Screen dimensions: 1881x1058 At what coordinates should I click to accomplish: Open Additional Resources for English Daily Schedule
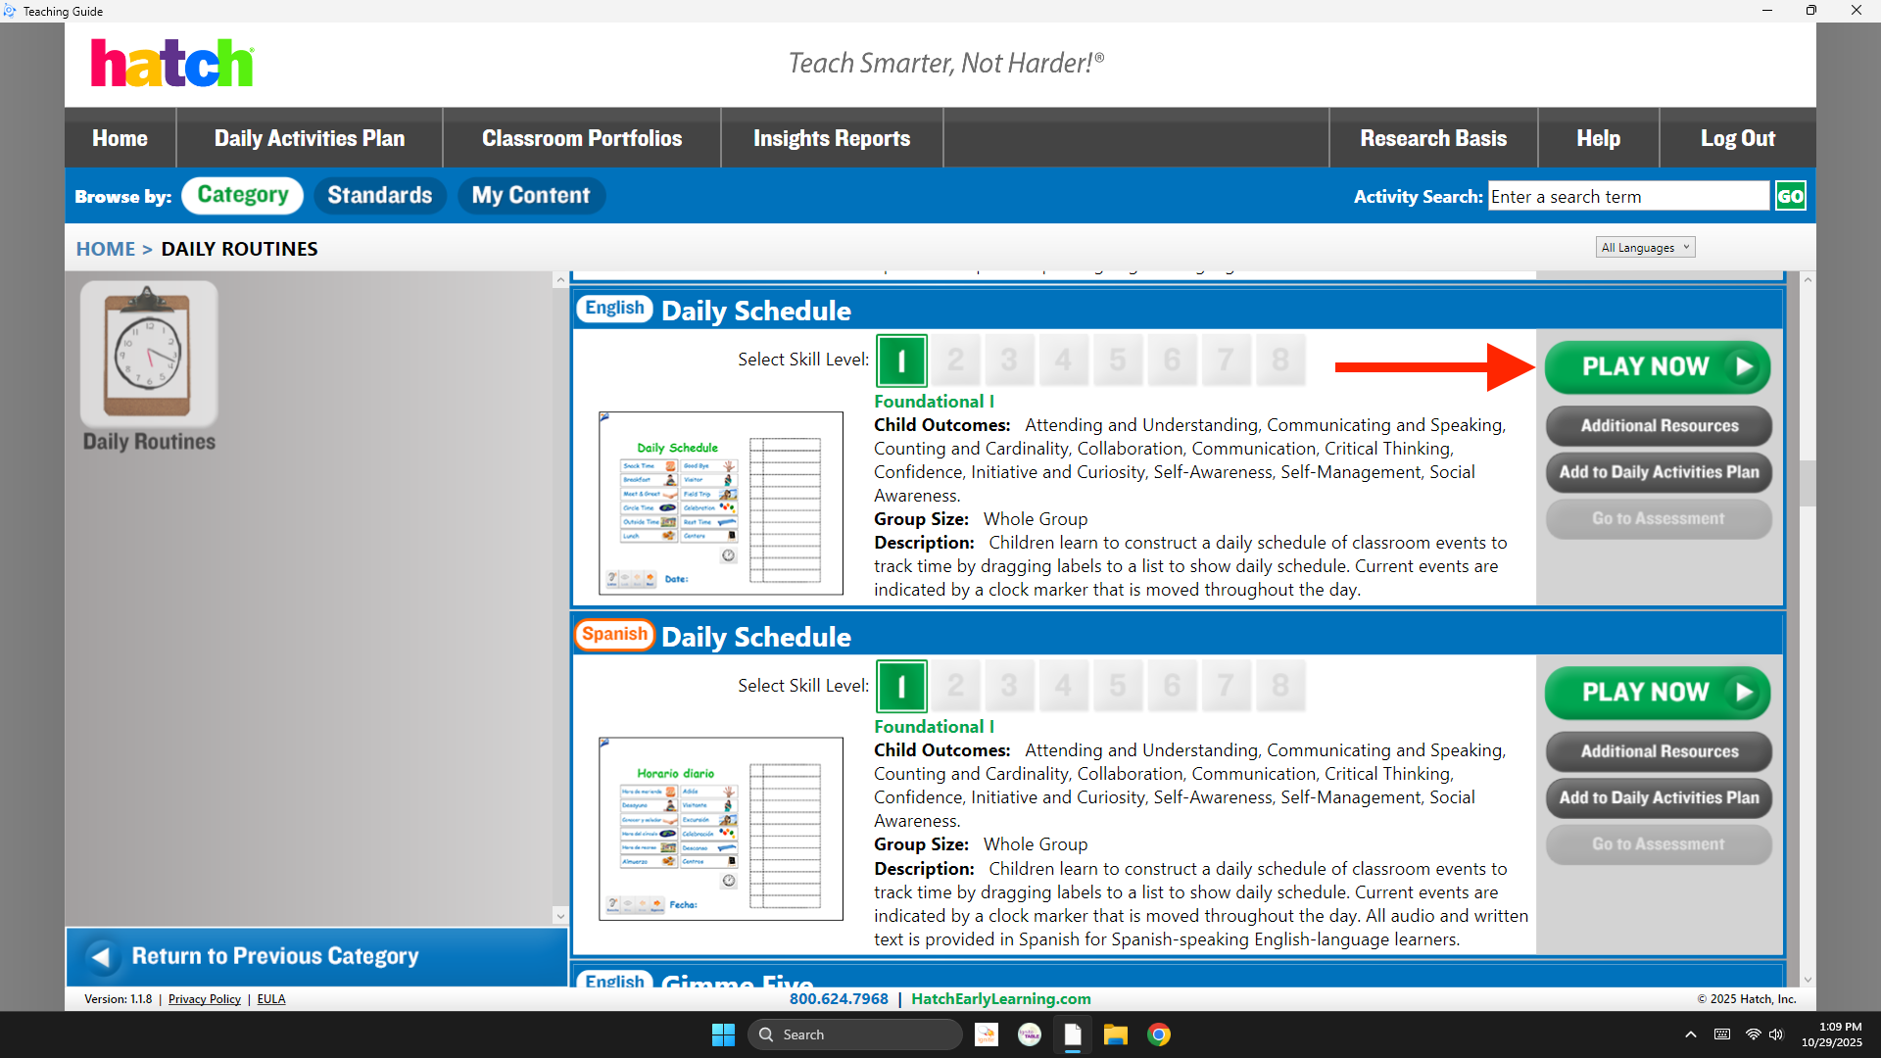click(1659, 426)
